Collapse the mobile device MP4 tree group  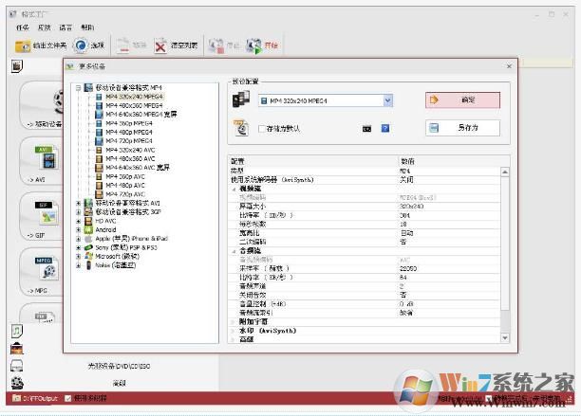point(79,87)
